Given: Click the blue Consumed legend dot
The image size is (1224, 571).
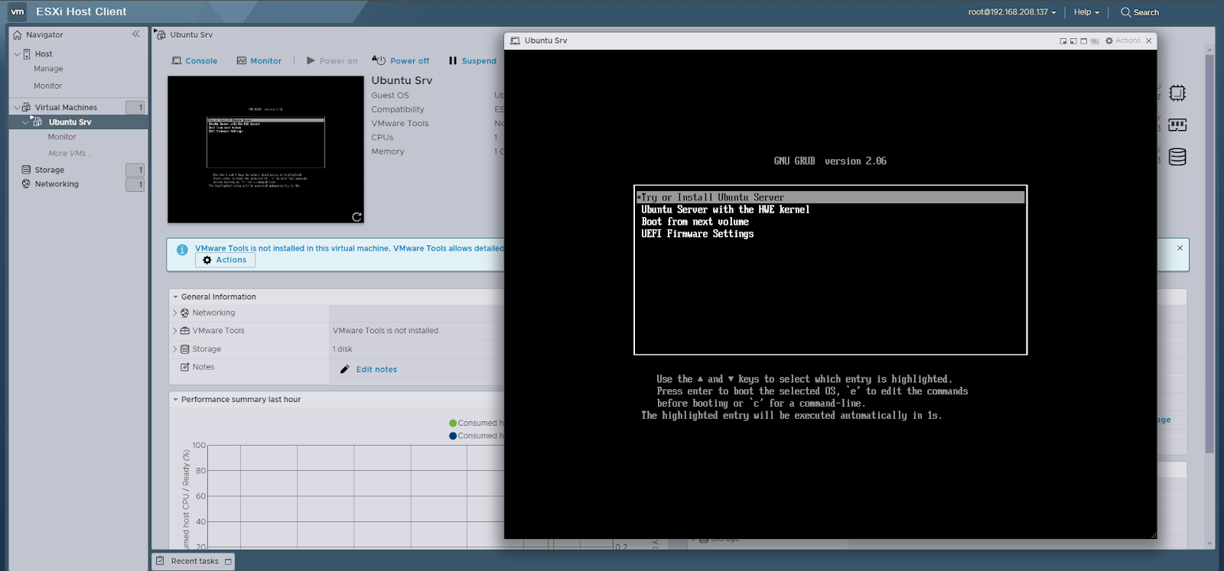Looking at the screenshot, I should (x=453, y=436).
